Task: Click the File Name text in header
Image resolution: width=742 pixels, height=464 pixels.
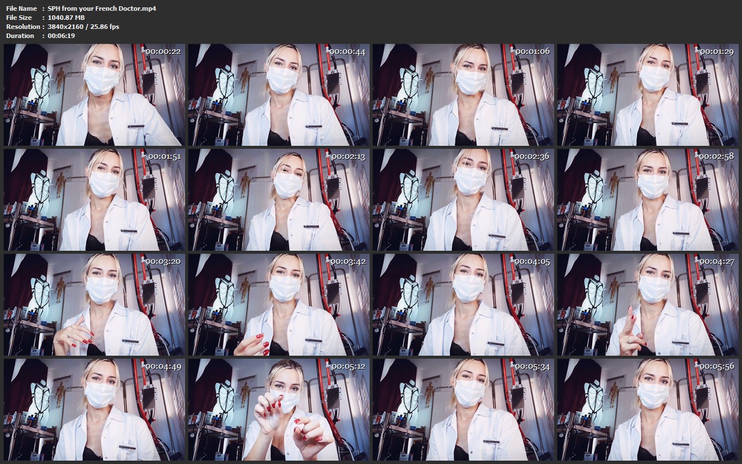Action: (21, 9)
